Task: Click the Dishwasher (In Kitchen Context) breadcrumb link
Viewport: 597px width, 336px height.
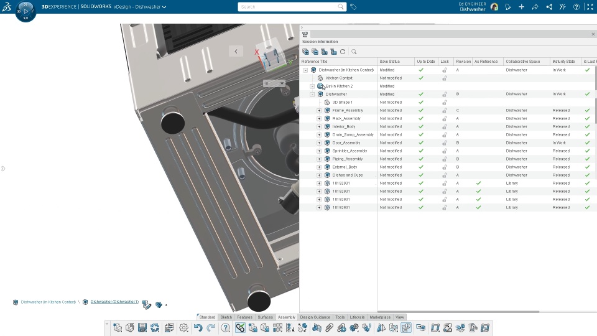Action: (x=49, y=302)
